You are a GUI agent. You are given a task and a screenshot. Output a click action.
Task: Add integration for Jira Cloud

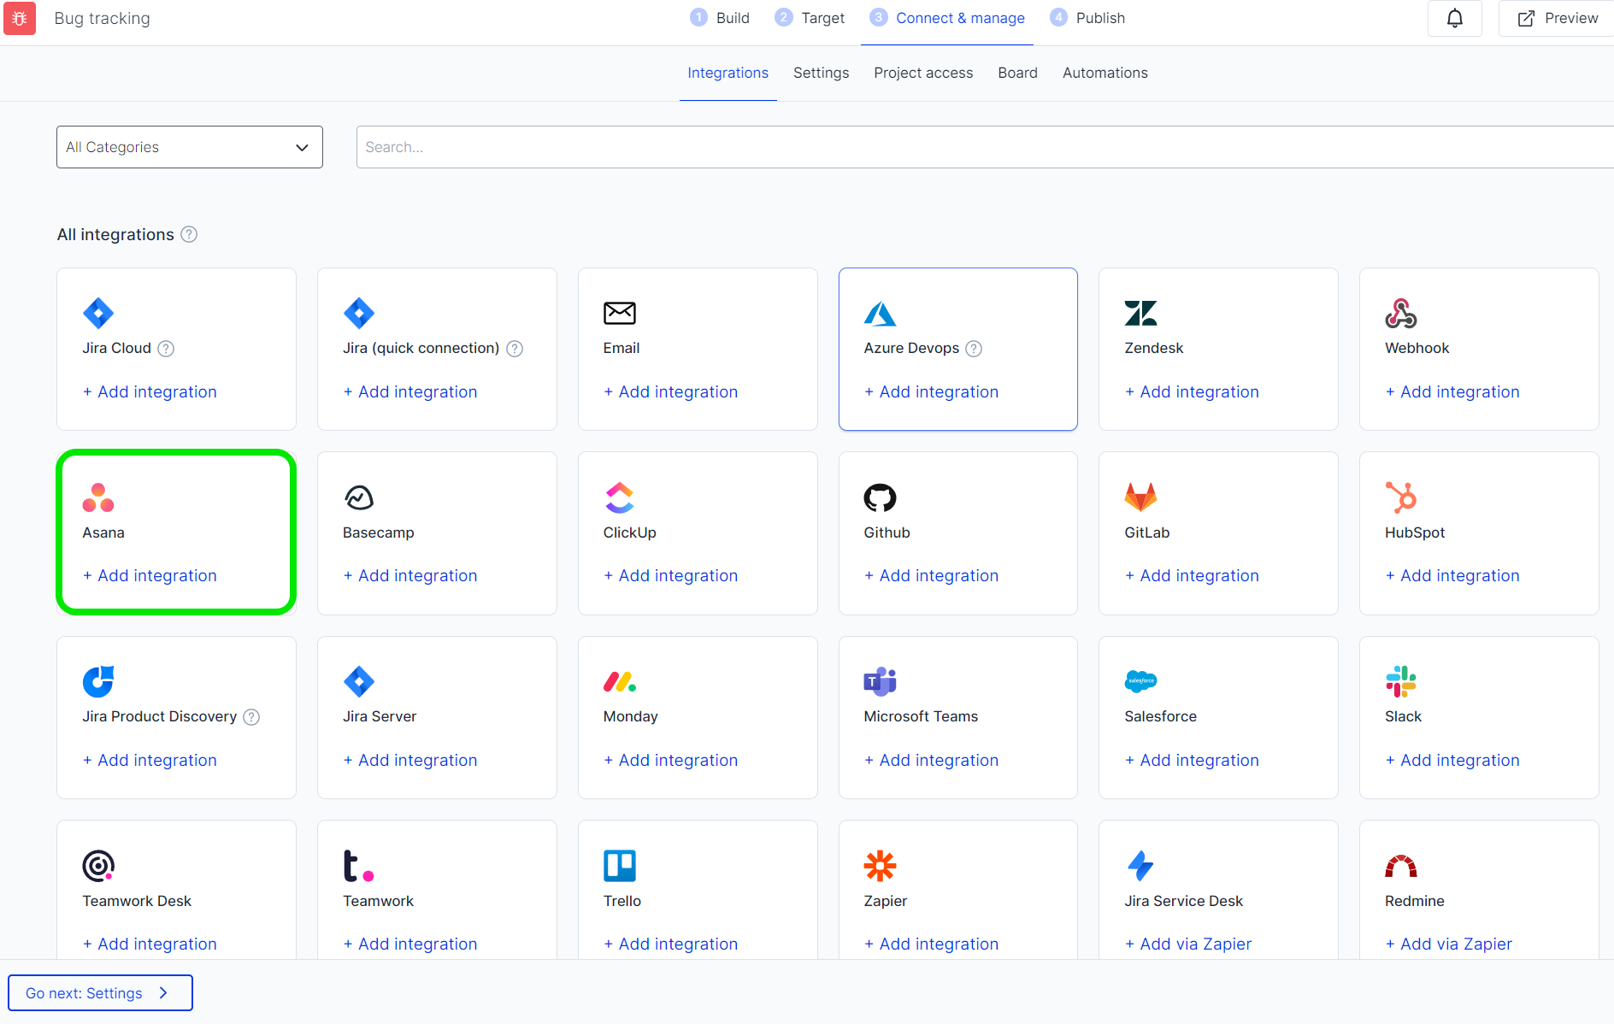[150, 392]
